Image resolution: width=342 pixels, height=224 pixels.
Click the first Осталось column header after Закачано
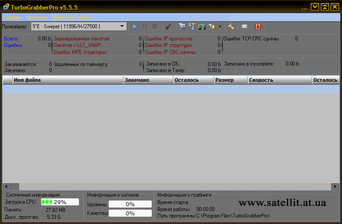(193, 80)
